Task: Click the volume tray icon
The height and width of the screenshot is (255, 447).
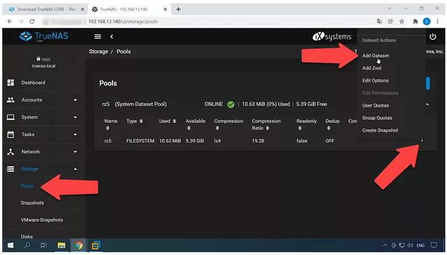Action: pos(410,245)
